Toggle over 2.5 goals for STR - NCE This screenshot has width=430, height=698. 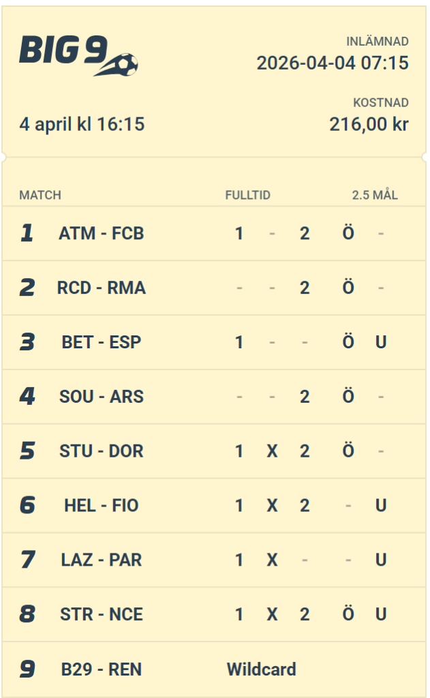(x=348, y=615)
